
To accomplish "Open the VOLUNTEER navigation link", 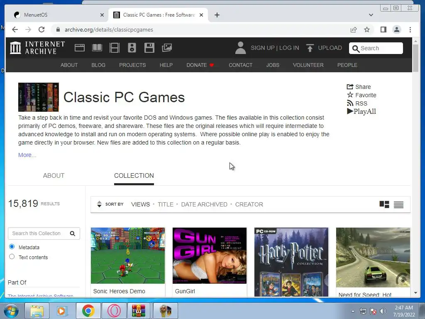I will coord(308,65).
